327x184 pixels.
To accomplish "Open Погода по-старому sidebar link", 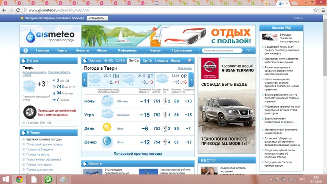I will point(39,164).
